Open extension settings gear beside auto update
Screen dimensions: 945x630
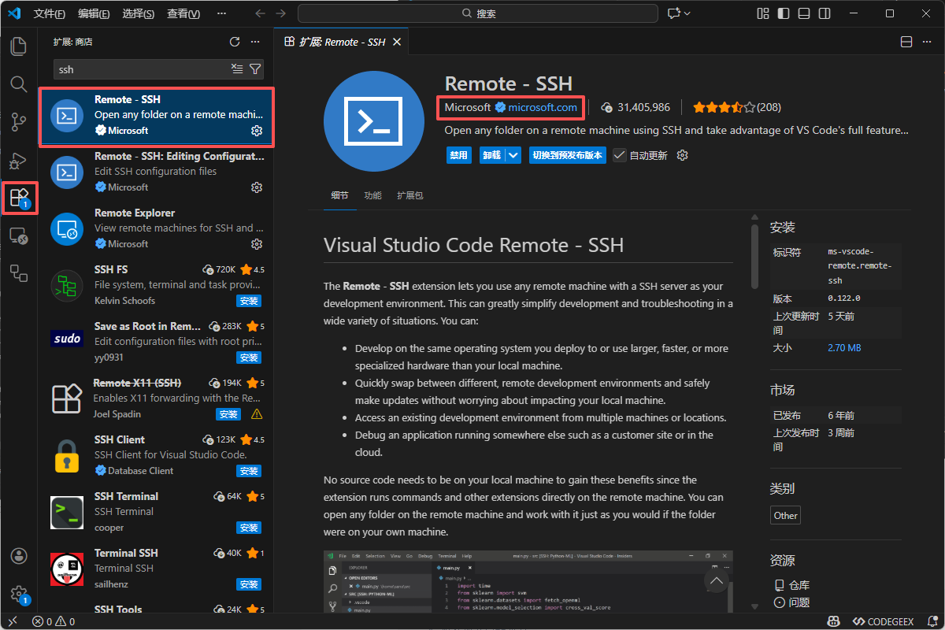(x=683, y=155)
